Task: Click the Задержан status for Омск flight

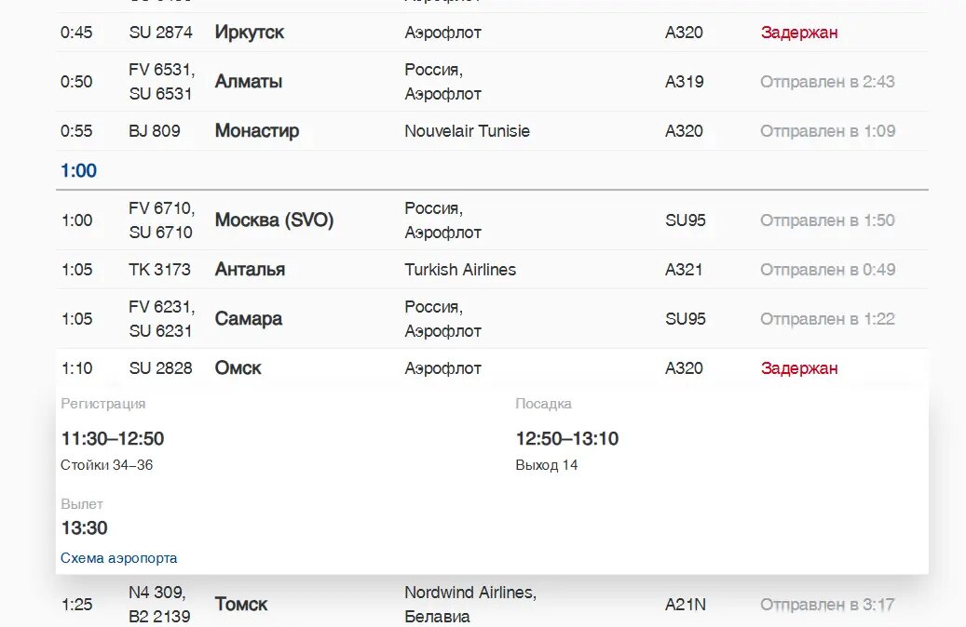Action: click(x=799, y=368)
